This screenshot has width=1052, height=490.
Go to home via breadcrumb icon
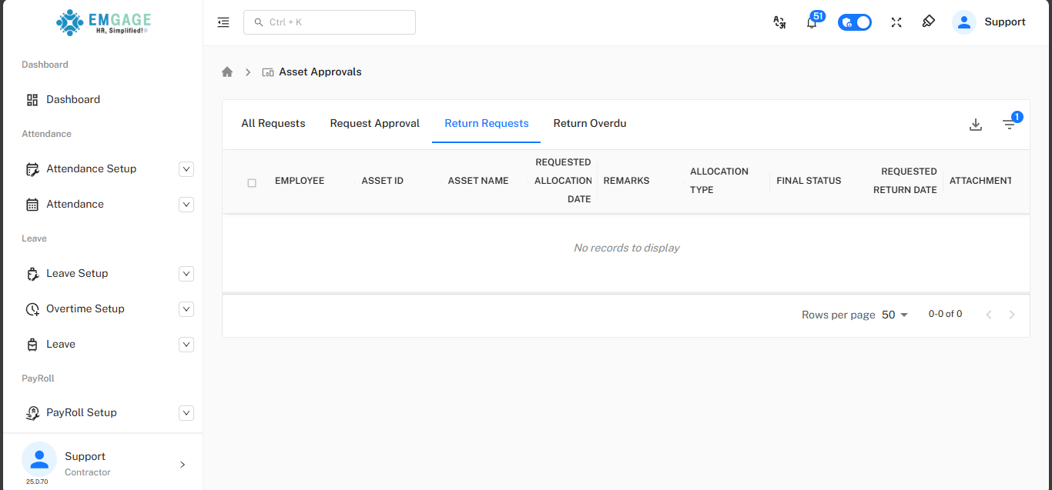227,72
